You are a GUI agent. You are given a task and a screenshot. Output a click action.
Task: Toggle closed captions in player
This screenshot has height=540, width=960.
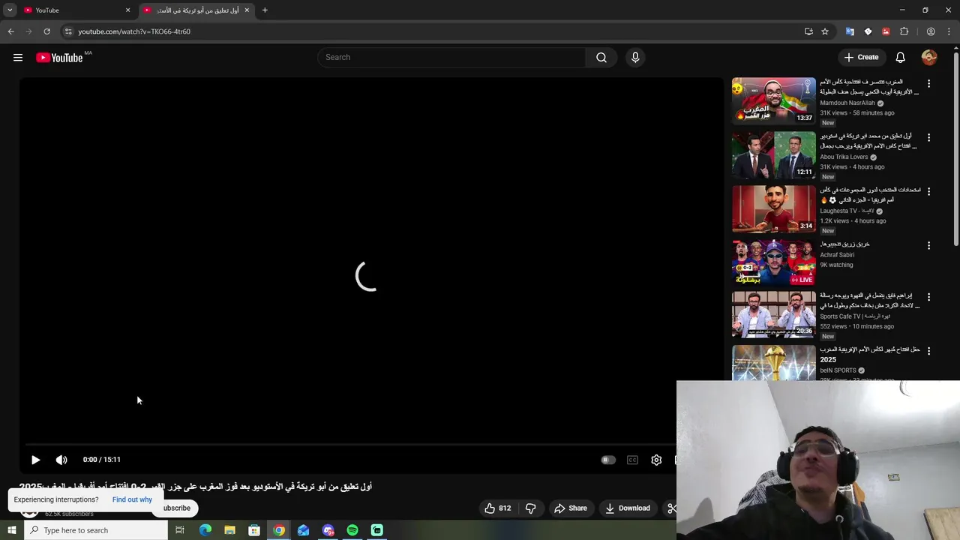632,460
